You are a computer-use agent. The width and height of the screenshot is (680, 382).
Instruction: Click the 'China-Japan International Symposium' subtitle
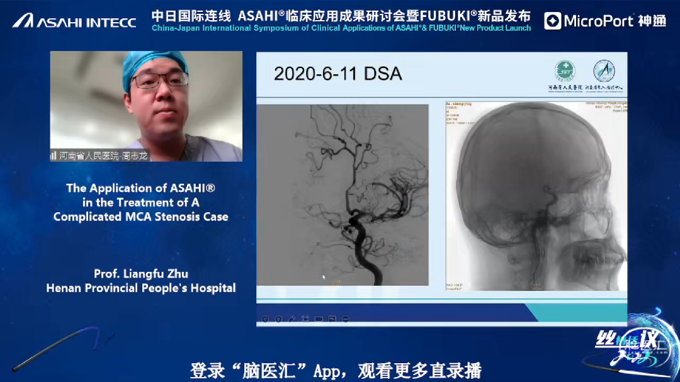tap(341, 28)
